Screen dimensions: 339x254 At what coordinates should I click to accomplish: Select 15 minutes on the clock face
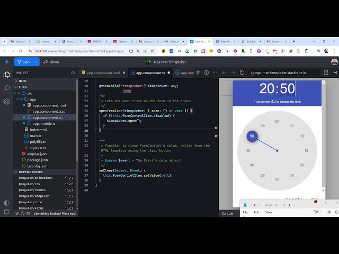(306, 151)
